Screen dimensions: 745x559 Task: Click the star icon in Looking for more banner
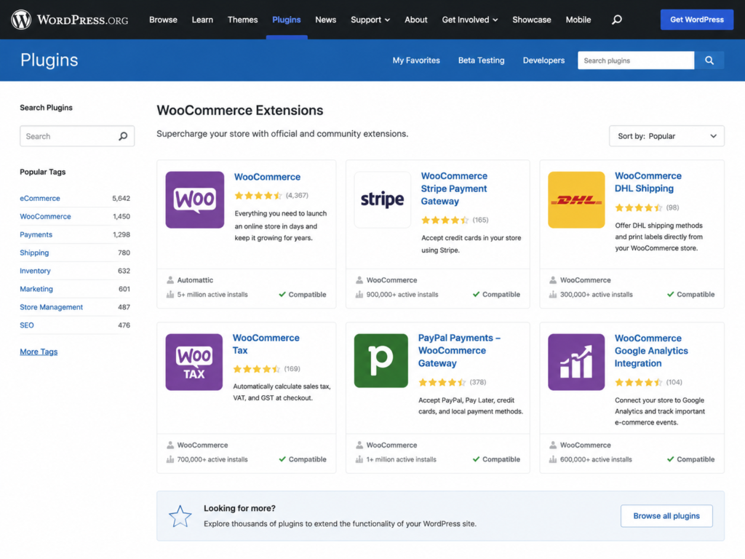(x=180, y=516)
